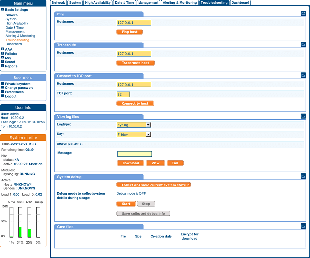The height and width of the screenshot is (258, 310).
Task: Open the Alerting & Monitoring tab
Action: (180, 3)
